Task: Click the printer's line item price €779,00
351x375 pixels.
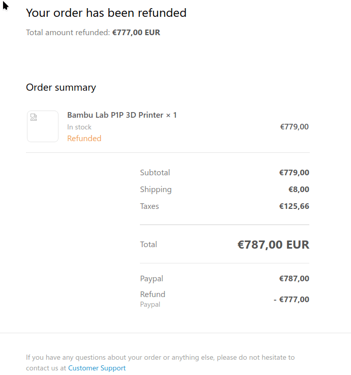Action: 294,127
